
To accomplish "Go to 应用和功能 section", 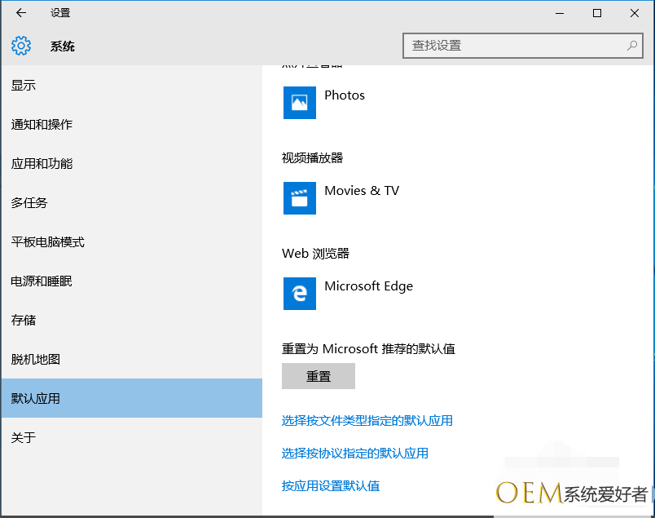I will [x=42, y=164].
